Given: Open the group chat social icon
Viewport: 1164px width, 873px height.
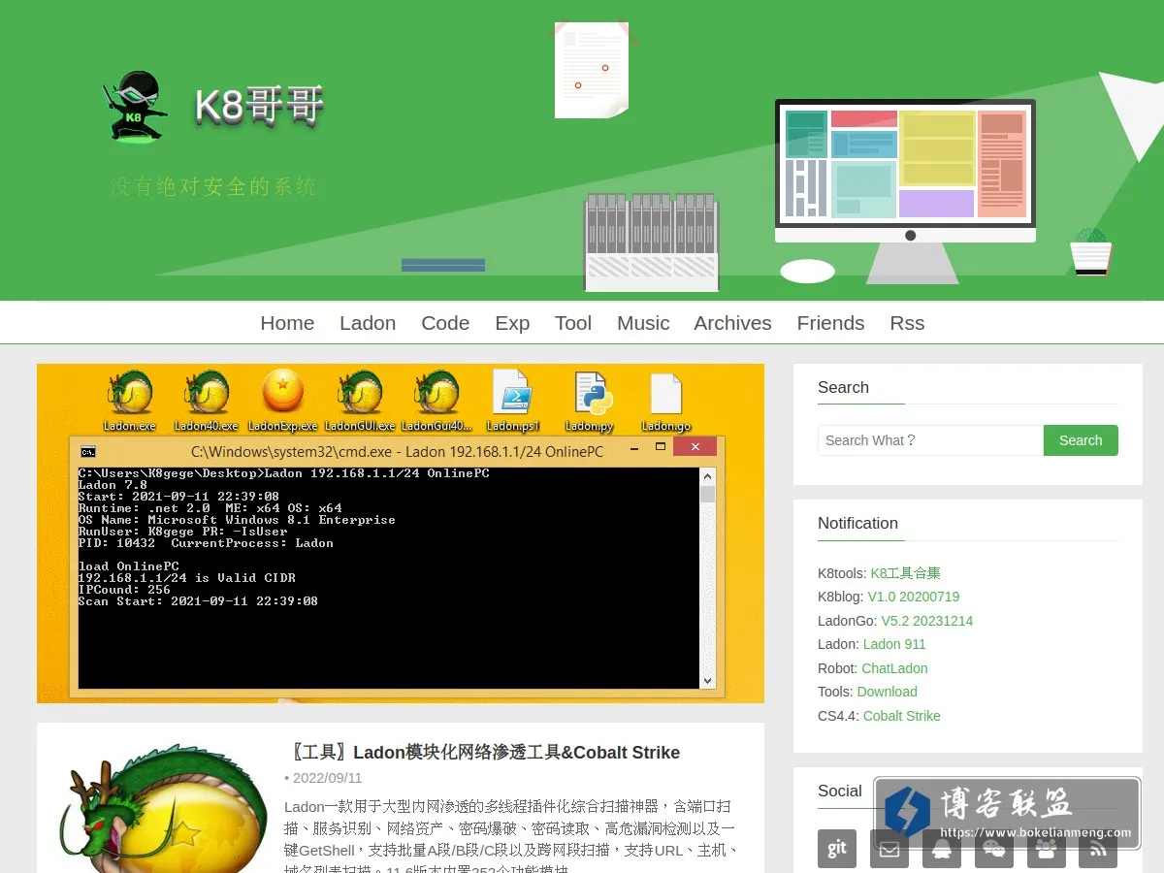Looking at the screenshot, I should click(1047, 848).
